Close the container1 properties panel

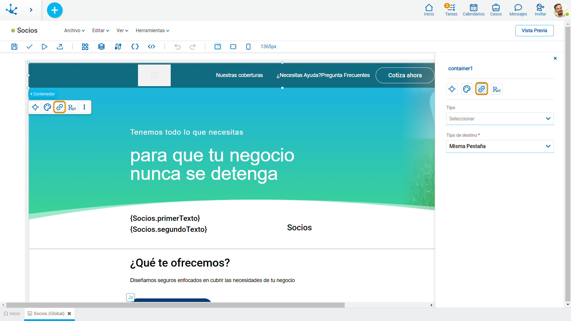click(x=555, y=58)
